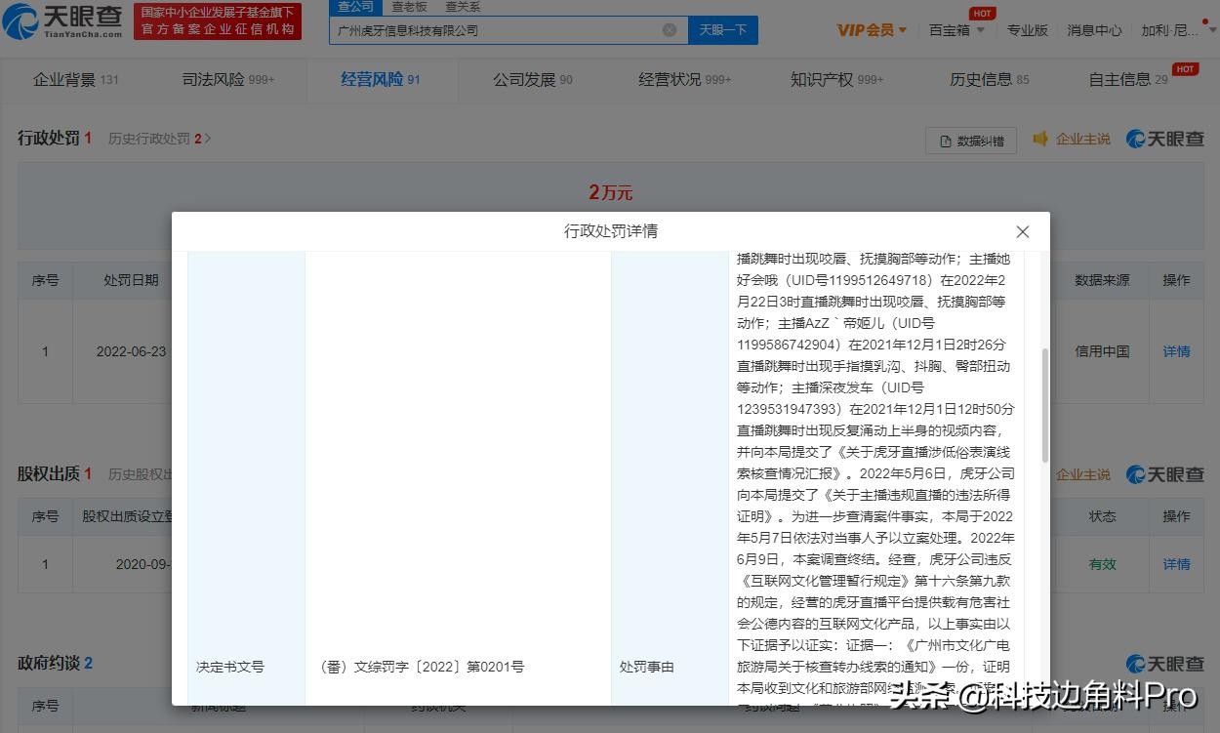Clear the search box with the X icon

pos(670,30)
